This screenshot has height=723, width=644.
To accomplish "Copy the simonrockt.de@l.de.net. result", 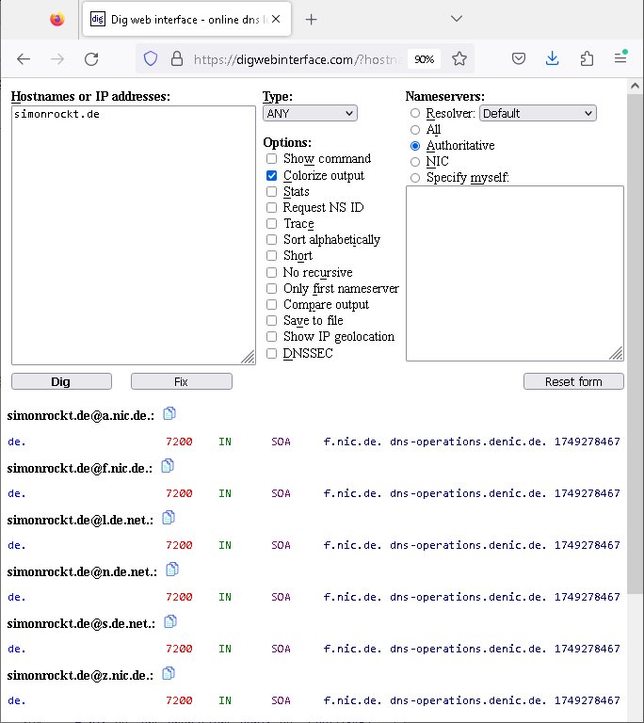I will 169,517.
